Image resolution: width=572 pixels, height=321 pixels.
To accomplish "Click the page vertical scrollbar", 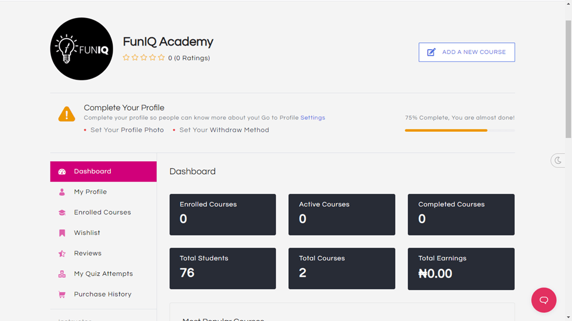I will (x=568, y=79).
